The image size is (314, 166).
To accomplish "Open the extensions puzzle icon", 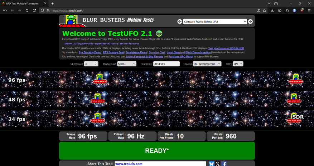I will (287, 11).
